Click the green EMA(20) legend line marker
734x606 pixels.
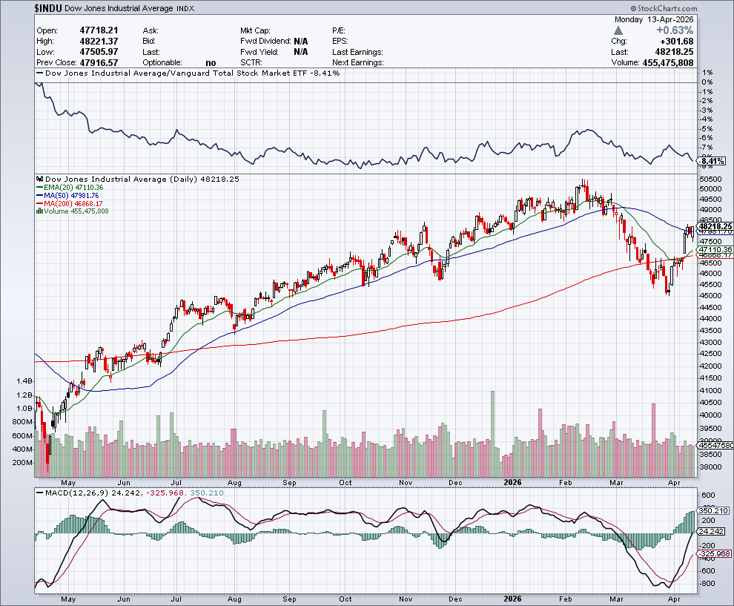click(x=39, y=188)
